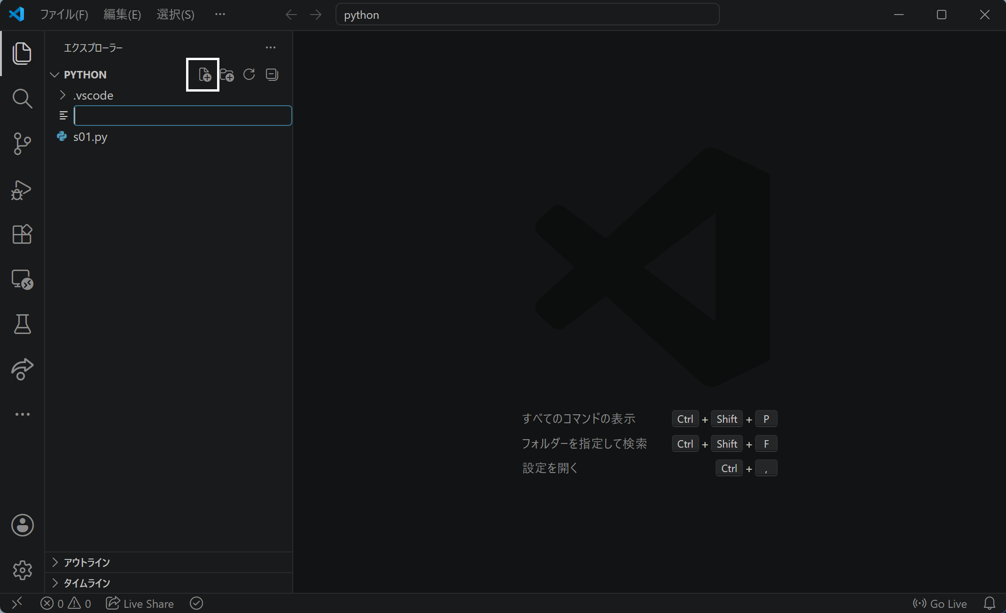Click the New Folder icon
1006x613 pixels.
[x=227, y=75]
